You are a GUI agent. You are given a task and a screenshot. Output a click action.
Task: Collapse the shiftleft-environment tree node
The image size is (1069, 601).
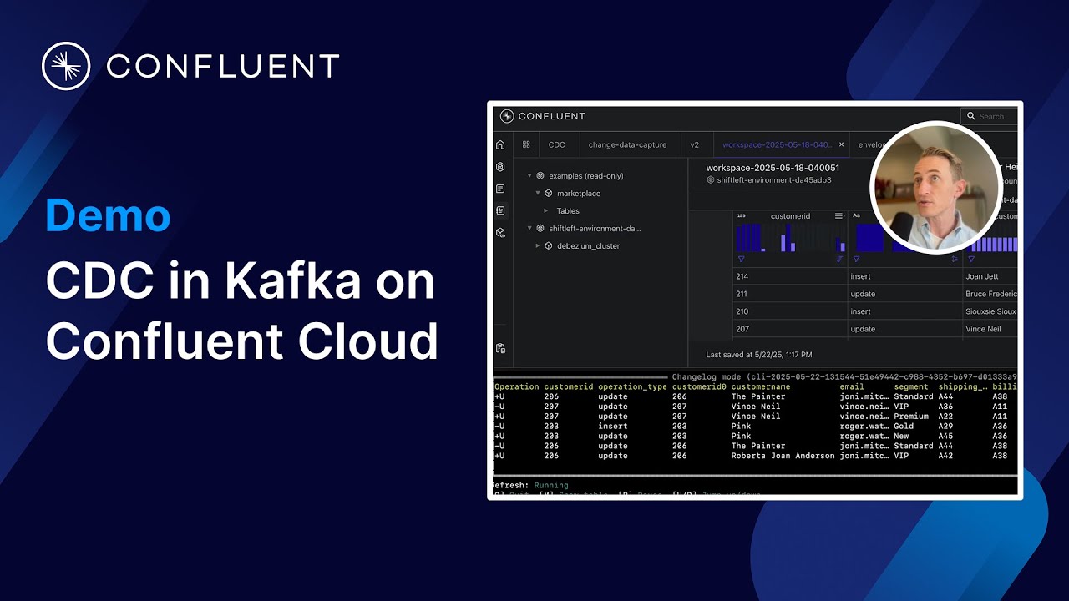click(x=529, y=229)
